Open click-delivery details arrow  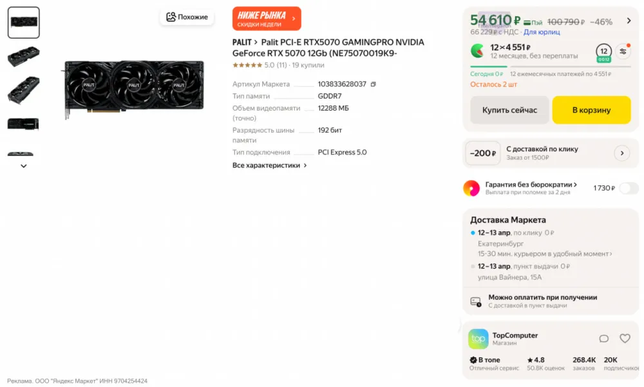pos(621,153)
